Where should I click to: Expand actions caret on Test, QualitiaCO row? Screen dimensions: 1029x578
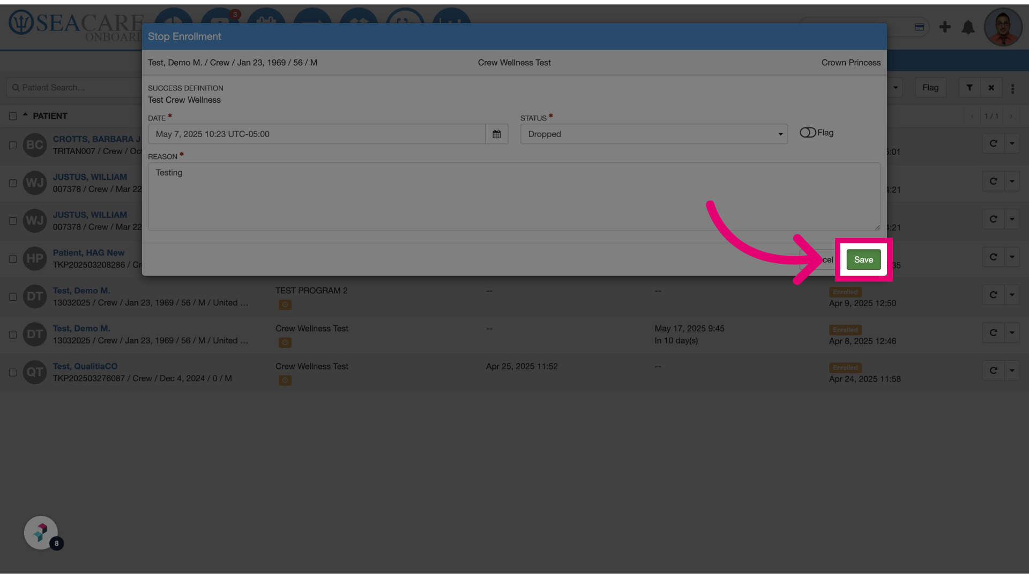(x=1012, y=370)
